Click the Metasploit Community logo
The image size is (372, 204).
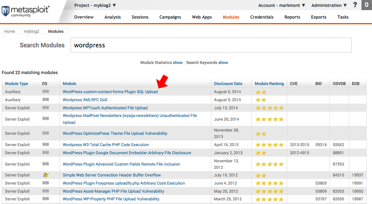coord(25,11)
